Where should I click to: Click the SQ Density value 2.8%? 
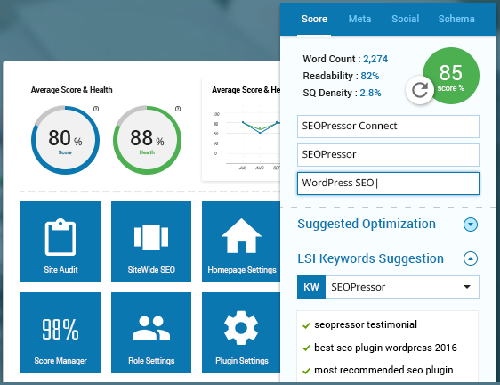click(x=370, y=93)
